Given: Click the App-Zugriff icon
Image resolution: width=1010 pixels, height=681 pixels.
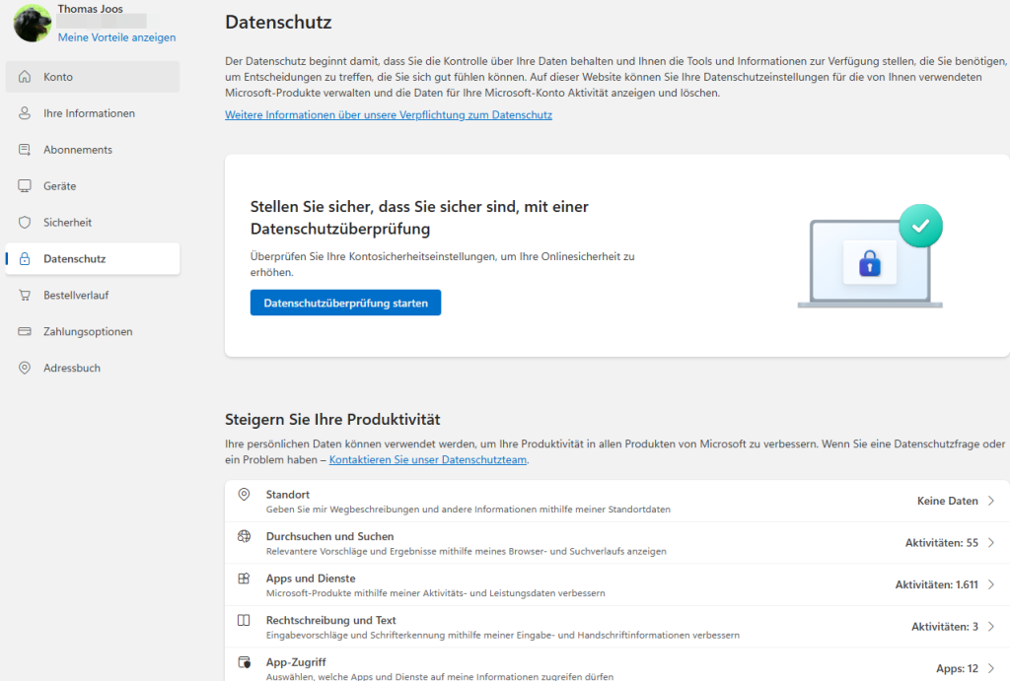Looking at the screenshot, I should pos(244,662).
